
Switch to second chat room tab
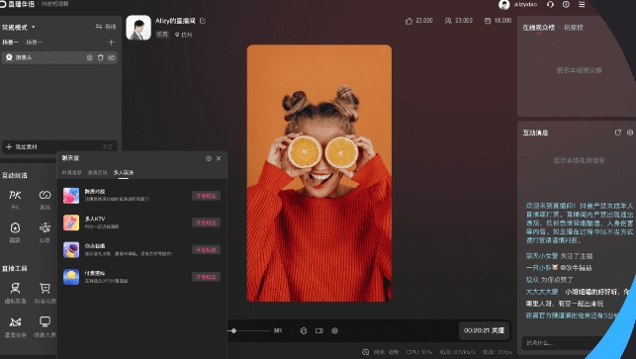point(97,173)
